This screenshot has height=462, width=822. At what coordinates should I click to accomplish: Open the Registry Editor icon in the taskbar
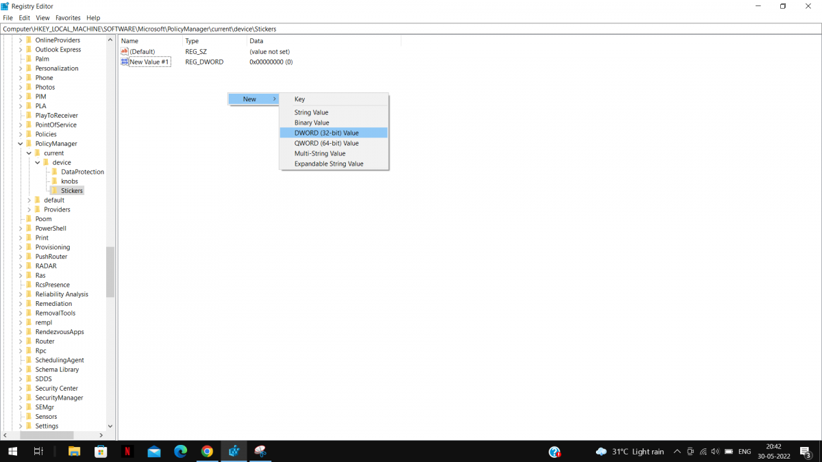pyautogui.click(x=234, y=451)
